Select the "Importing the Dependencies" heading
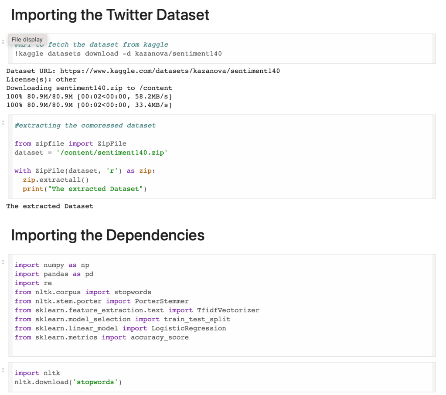This screenshot has width=446, height=395. 107,235
